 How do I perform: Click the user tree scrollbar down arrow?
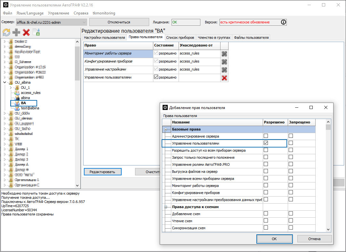77,185
